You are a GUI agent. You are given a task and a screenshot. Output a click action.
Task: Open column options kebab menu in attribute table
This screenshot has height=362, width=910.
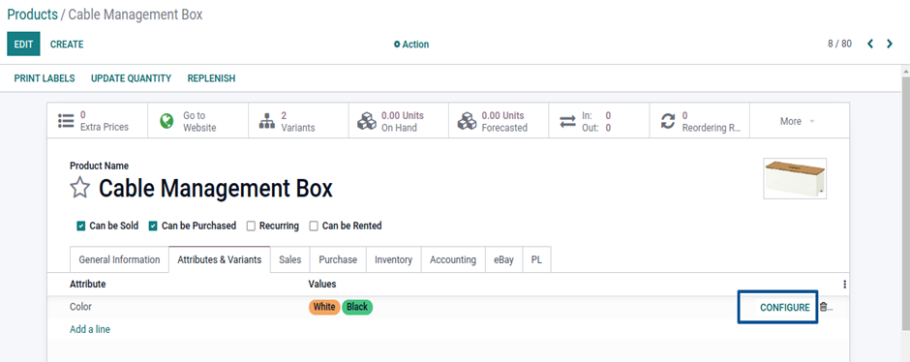[x=844, y=285]
